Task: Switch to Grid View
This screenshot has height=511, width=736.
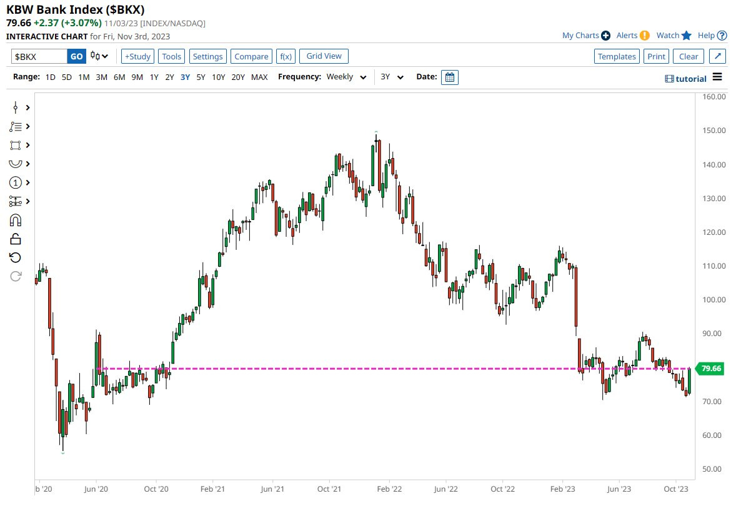Action: [x=324, y=56]
